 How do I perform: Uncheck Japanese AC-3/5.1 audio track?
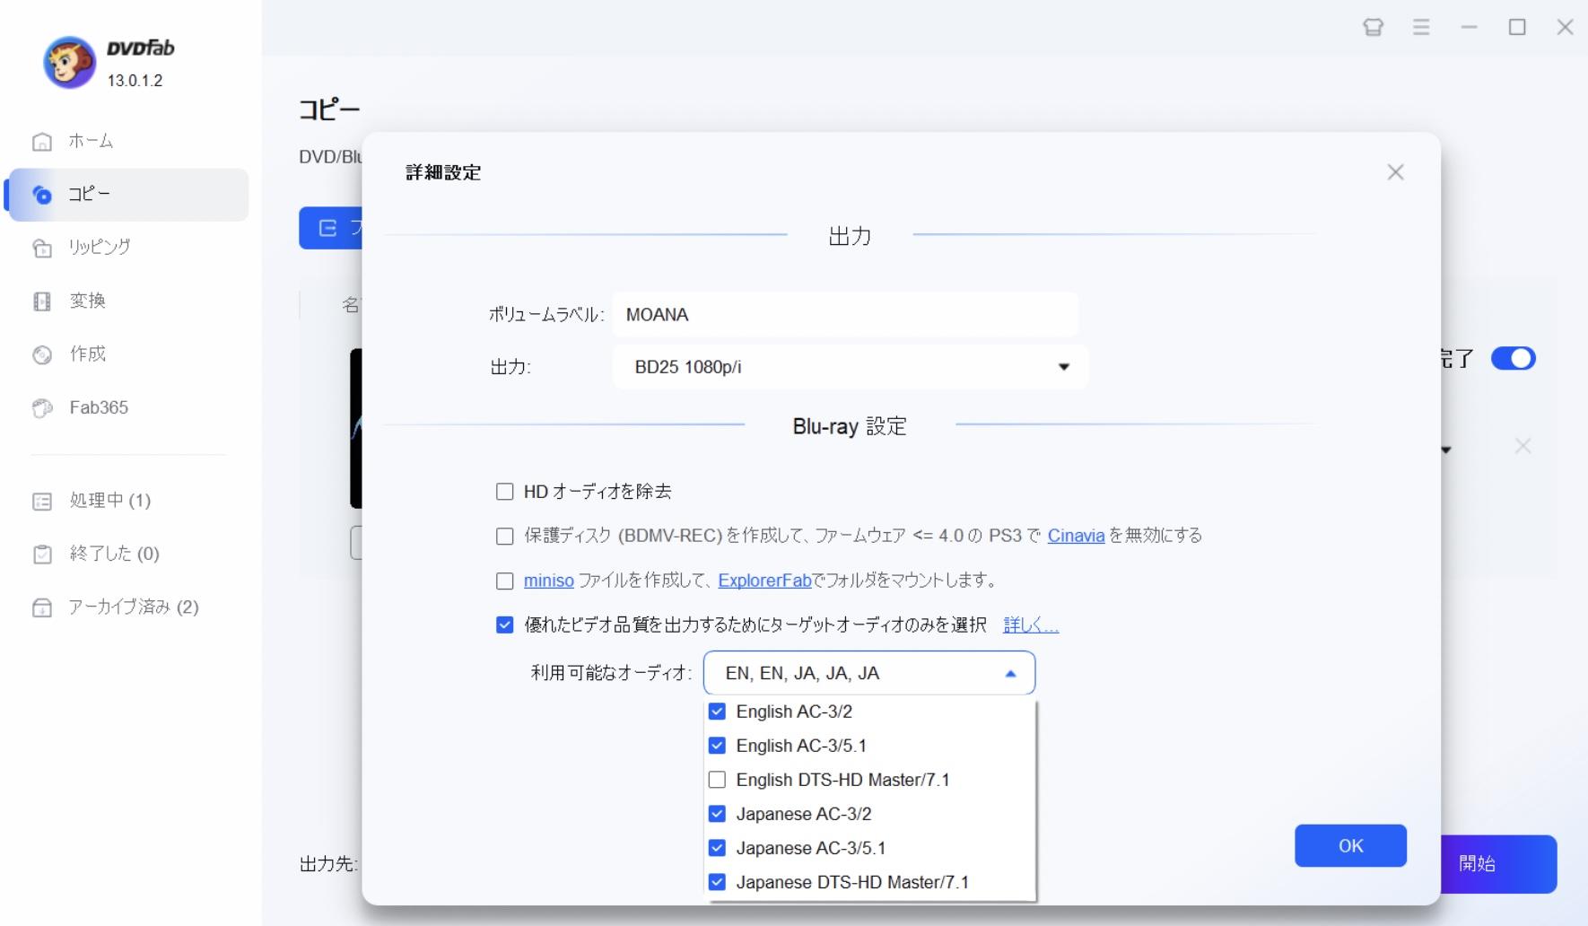click(x=717, y=848)
